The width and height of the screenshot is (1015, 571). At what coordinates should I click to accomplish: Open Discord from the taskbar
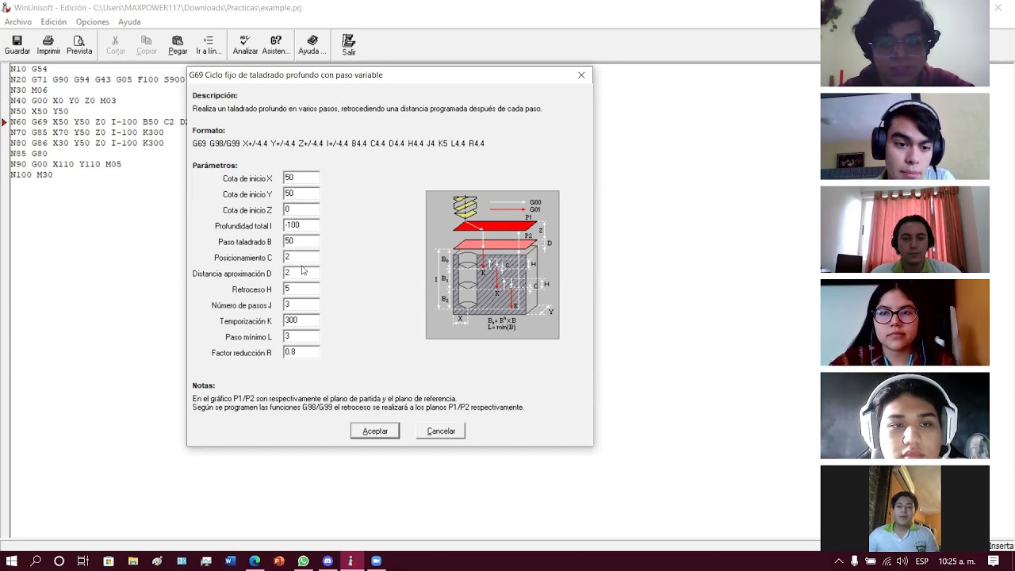coord(327,561)
